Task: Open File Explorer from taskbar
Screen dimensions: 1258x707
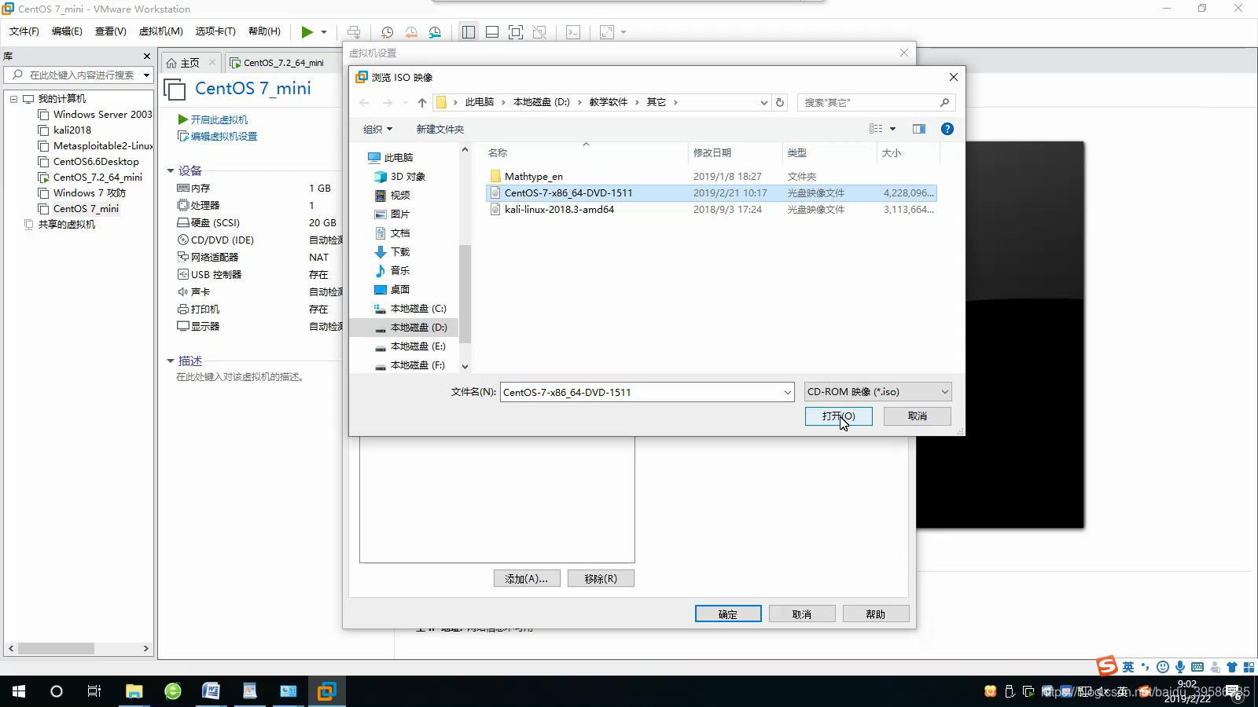Action: click(x=134, y=691)
